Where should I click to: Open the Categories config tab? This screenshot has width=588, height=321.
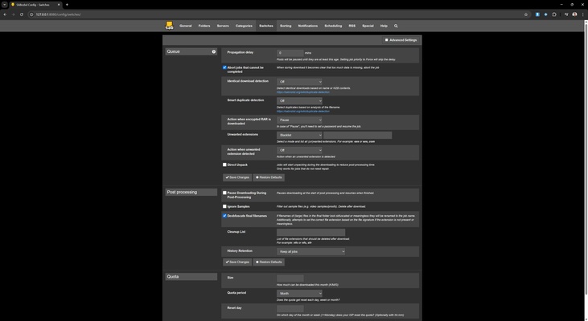pyautogui.click(x=244, y=26)
